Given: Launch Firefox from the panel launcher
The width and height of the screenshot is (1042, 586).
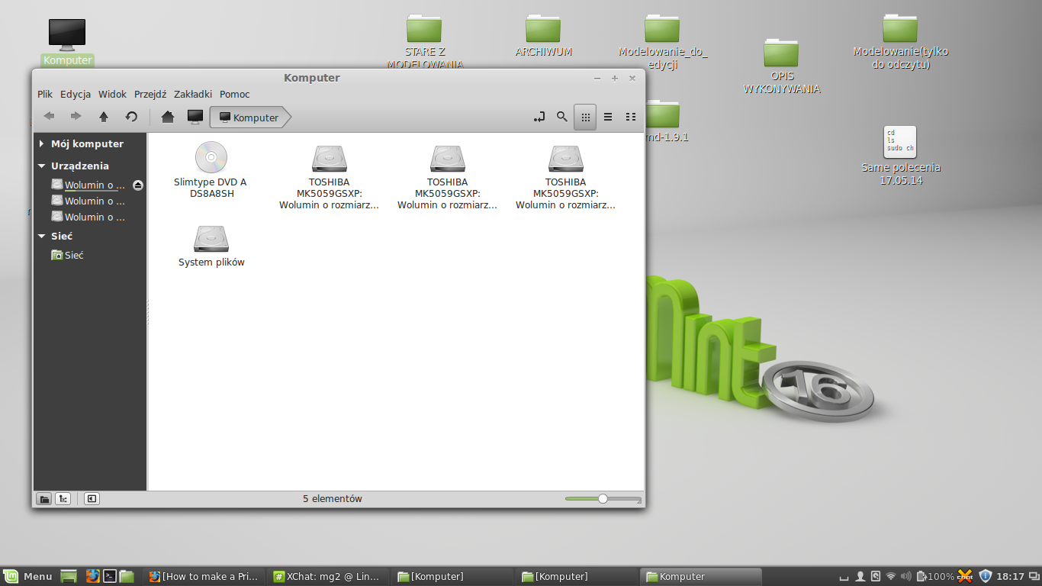Looking at the screenshot, I should [x=93, y=576].
